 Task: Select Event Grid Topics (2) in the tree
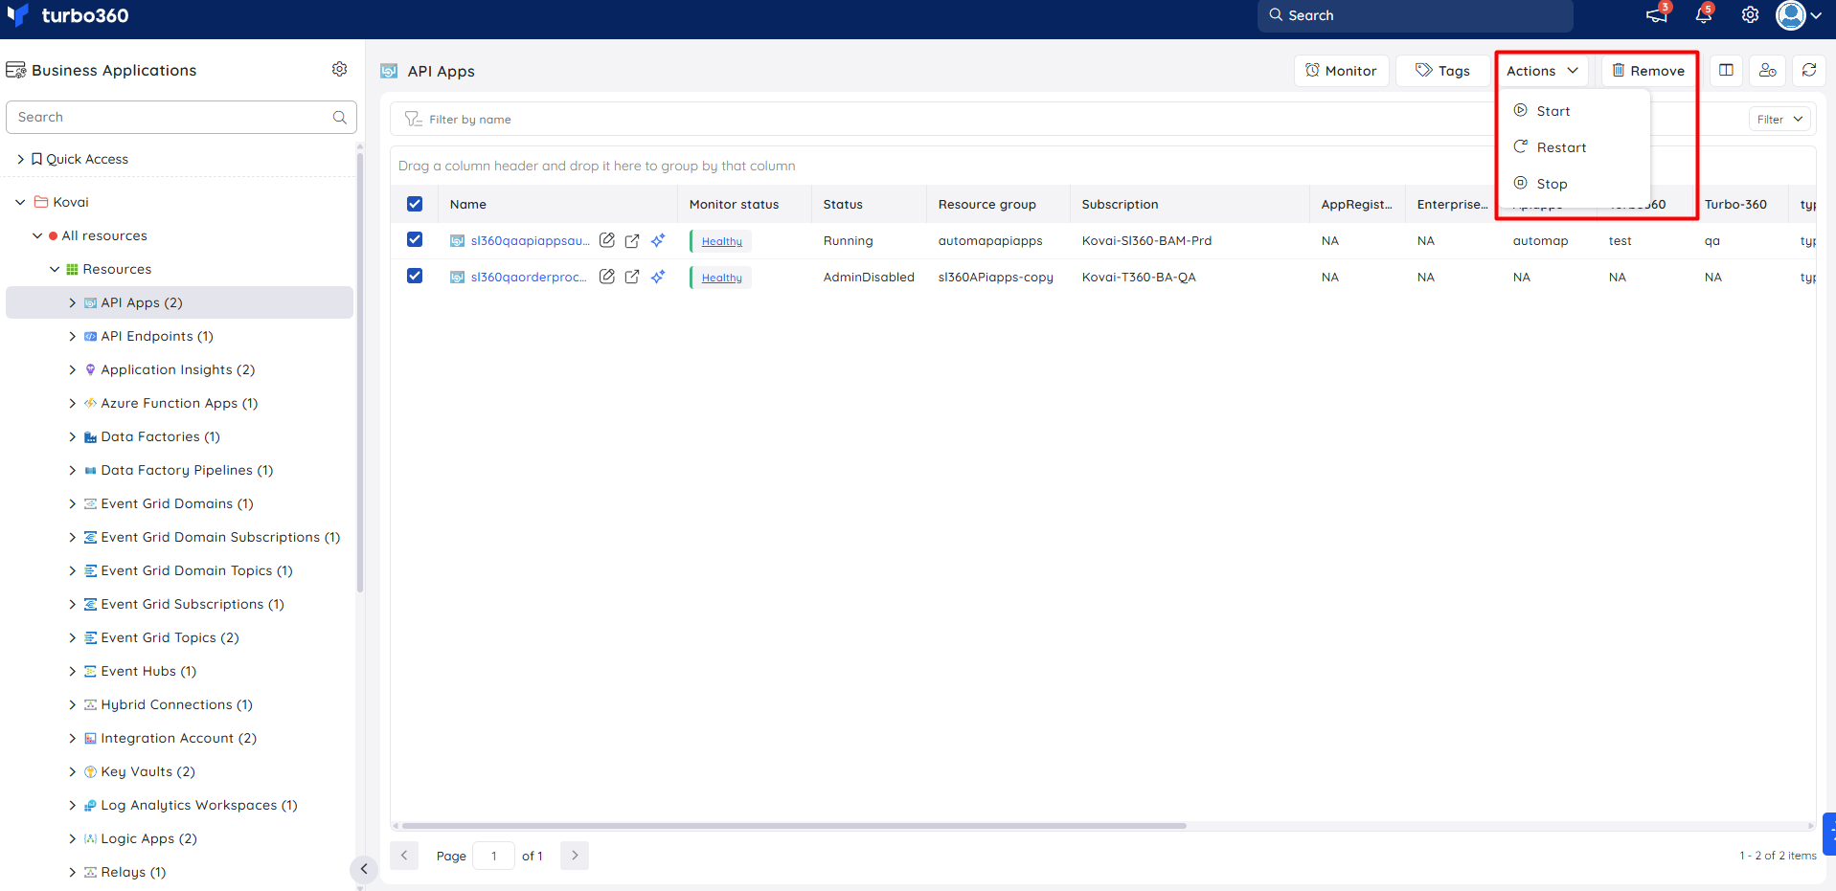(x=170, y=637)
